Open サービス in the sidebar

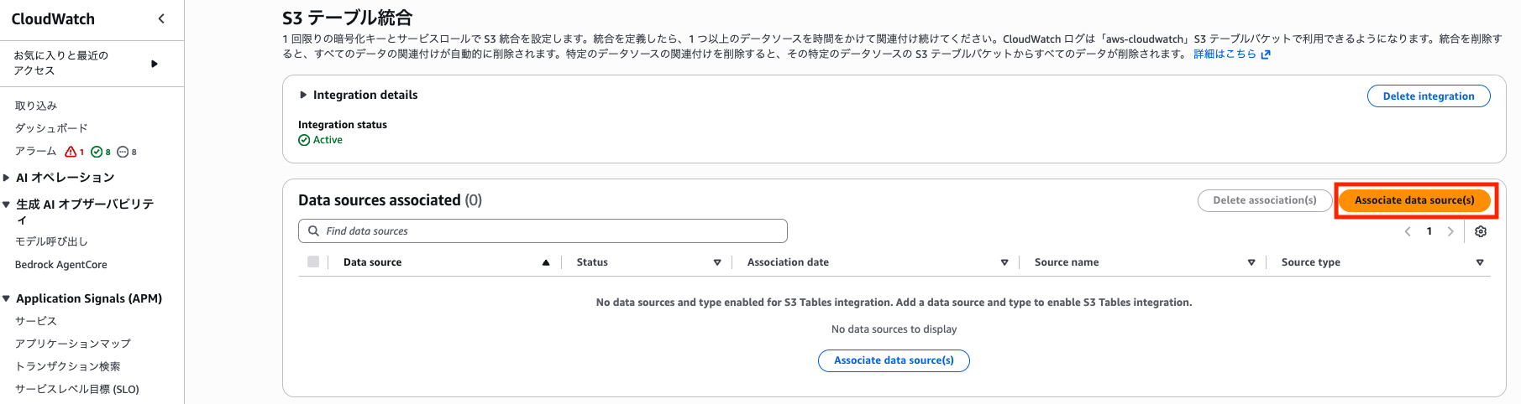36,321
